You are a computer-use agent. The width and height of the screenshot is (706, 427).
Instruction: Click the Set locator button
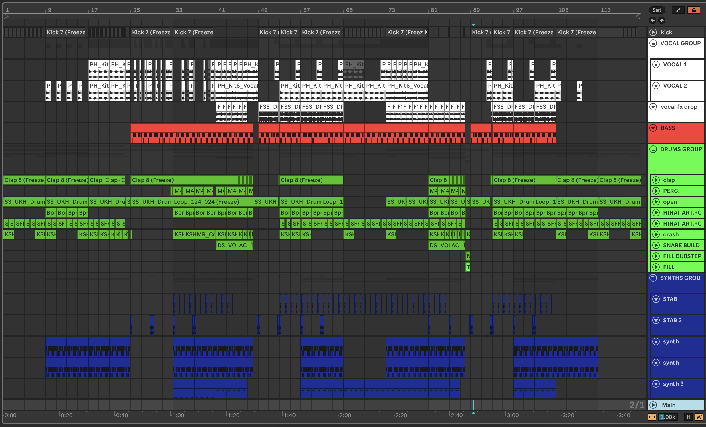click(x=657, y=10)
